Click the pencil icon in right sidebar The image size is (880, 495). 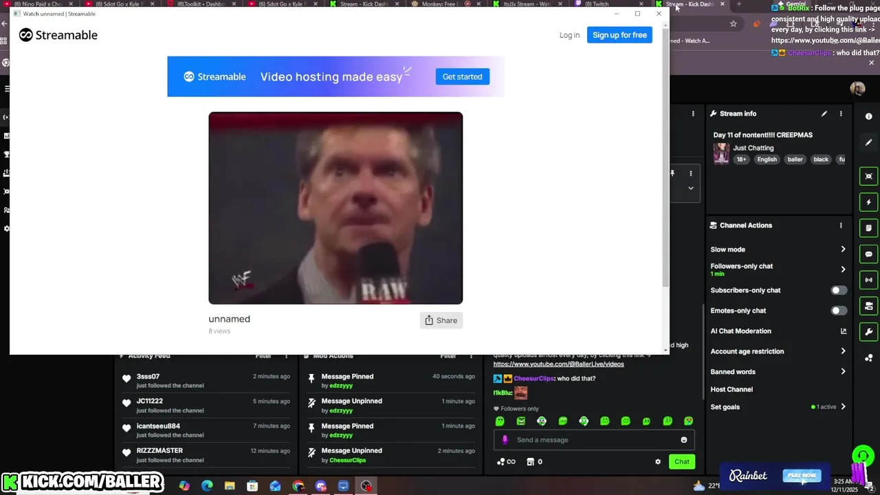click(x=869, y=142)
